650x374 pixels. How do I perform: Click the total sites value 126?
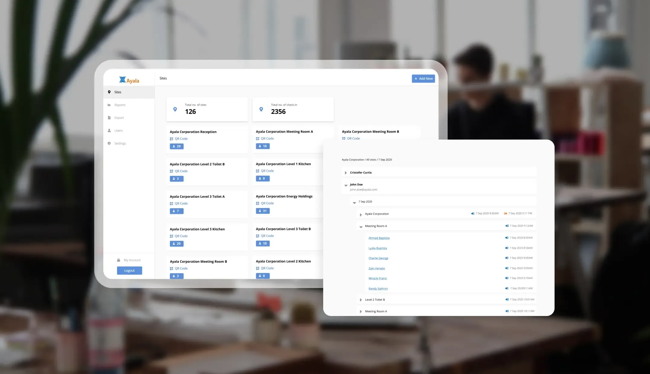191,112
